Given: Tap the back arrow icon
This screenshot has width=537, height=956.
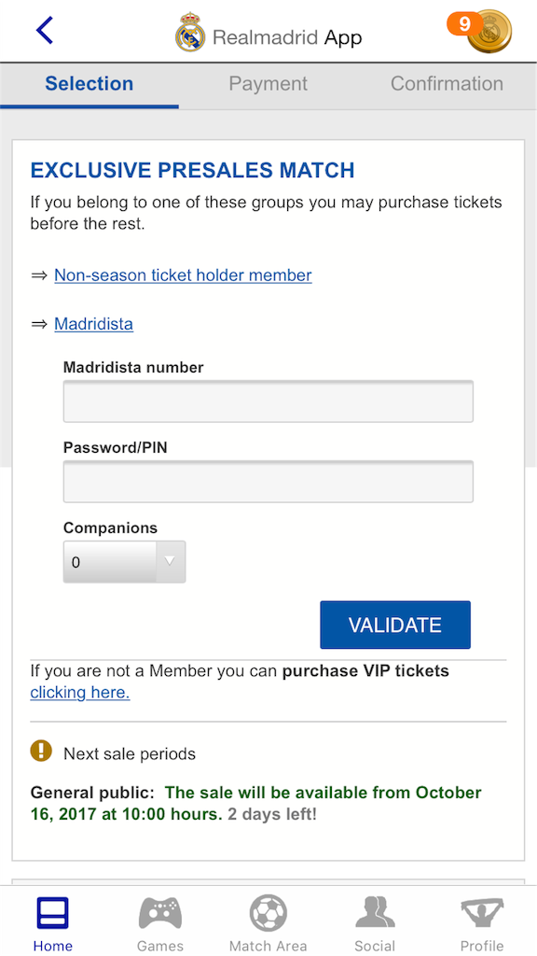Looking at the screenshot, I should coord(45,31).
